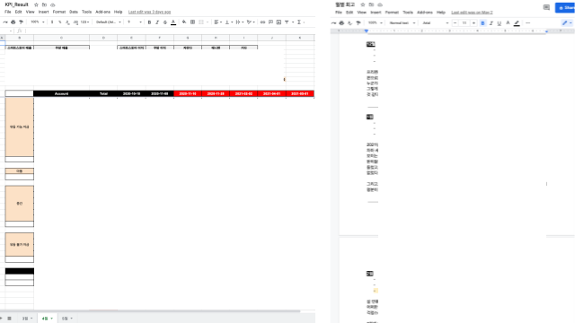Run spell check in Docs toolbar
575x323 pixels.
pyautogui.click(x=349, y=22)
